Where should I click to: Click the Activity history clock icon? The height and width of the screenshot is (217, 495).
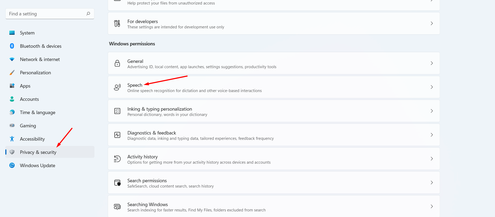point(117,159)
